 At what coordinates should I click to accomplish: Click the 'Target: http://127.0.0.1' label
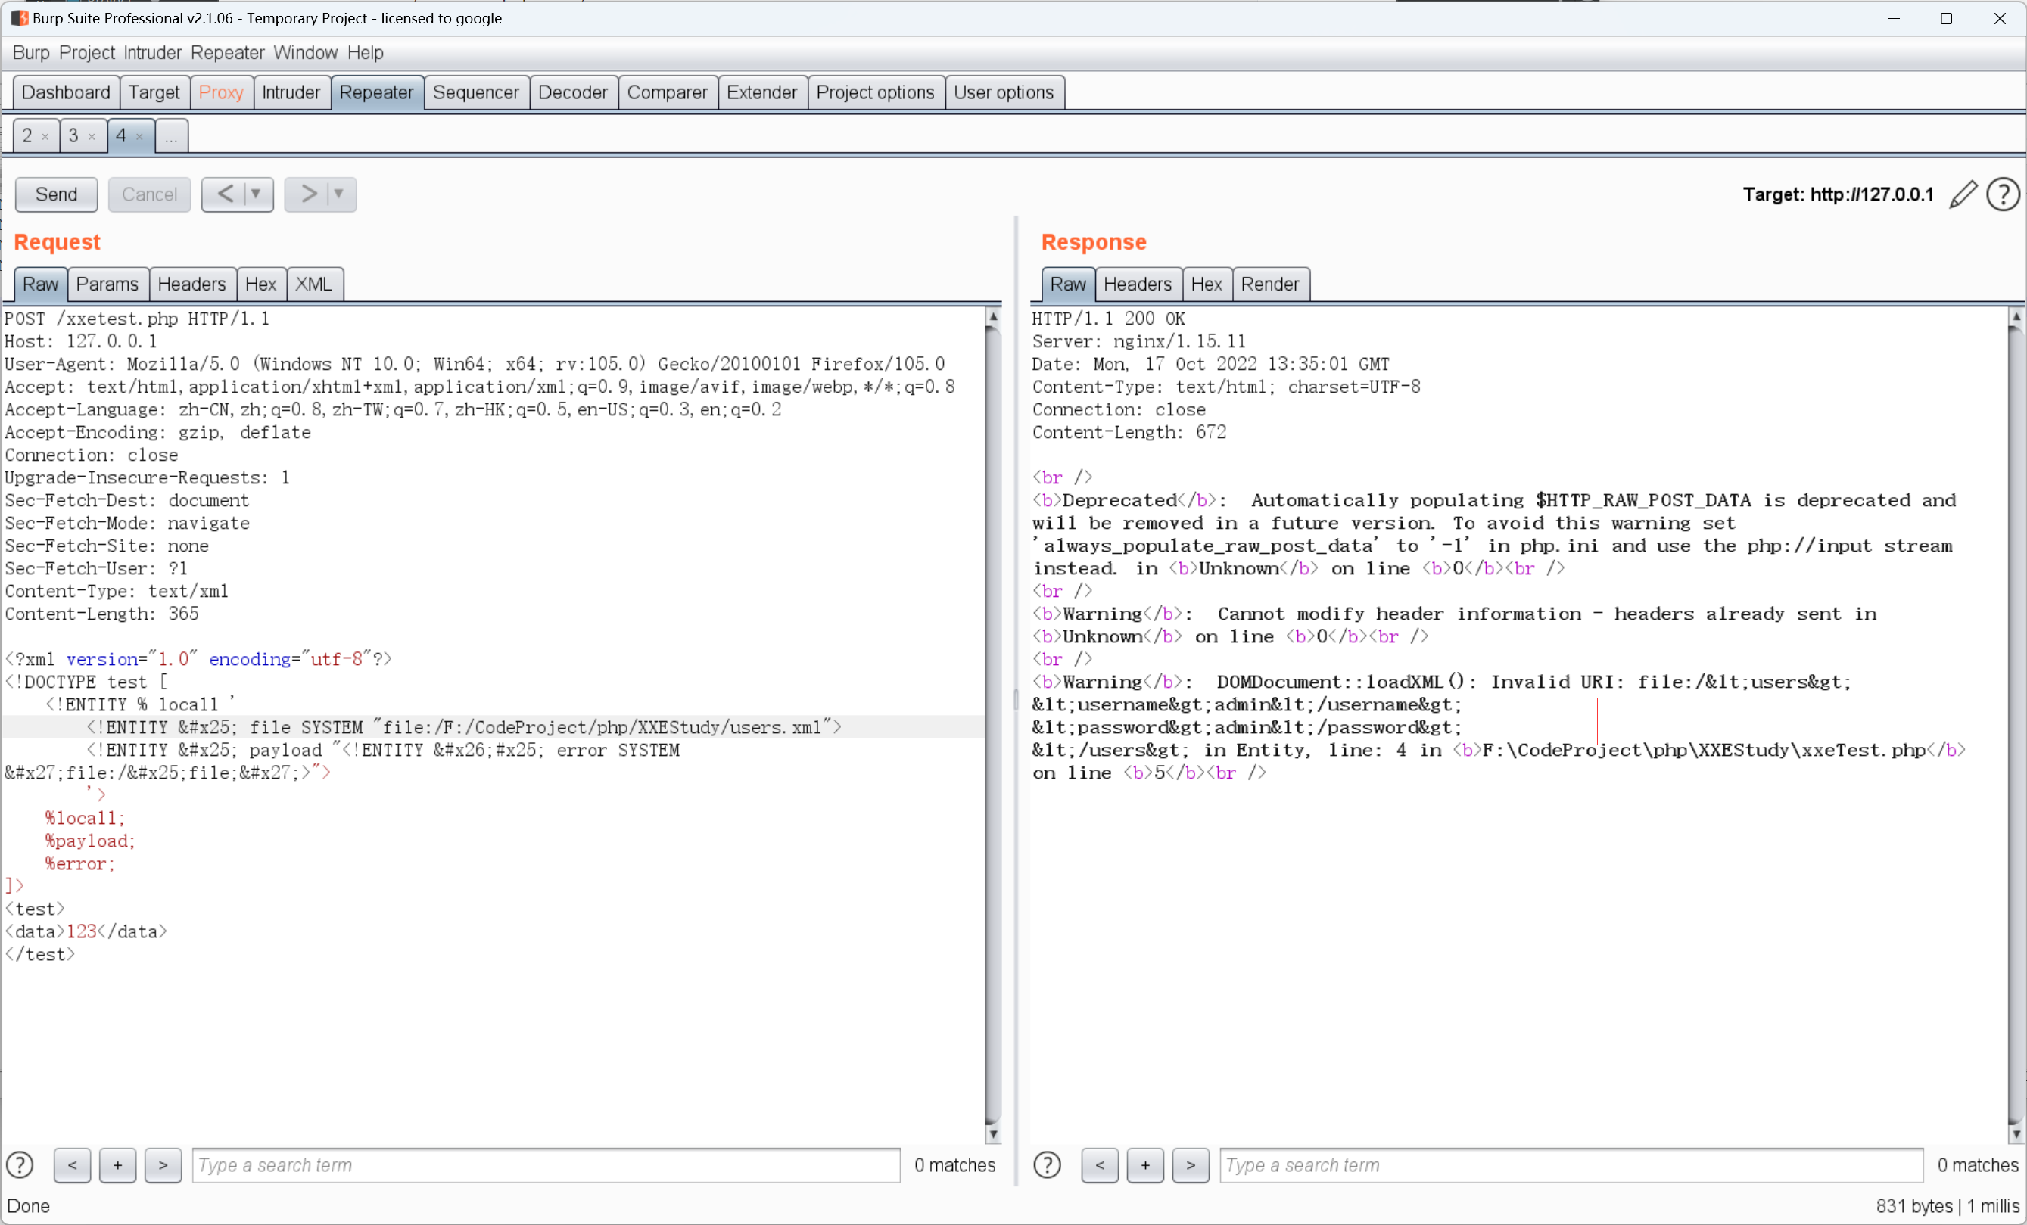tap(1838, 195)
